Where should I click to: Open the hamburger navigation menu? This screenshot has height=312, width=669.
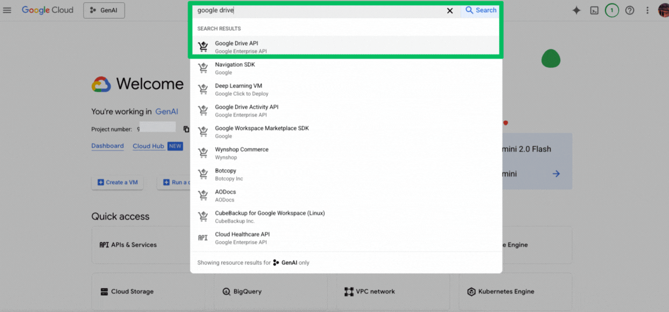[7, 10]
